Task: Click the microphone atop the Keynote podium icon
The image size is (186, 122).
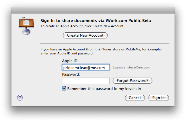Action: (x=22, y=18)
